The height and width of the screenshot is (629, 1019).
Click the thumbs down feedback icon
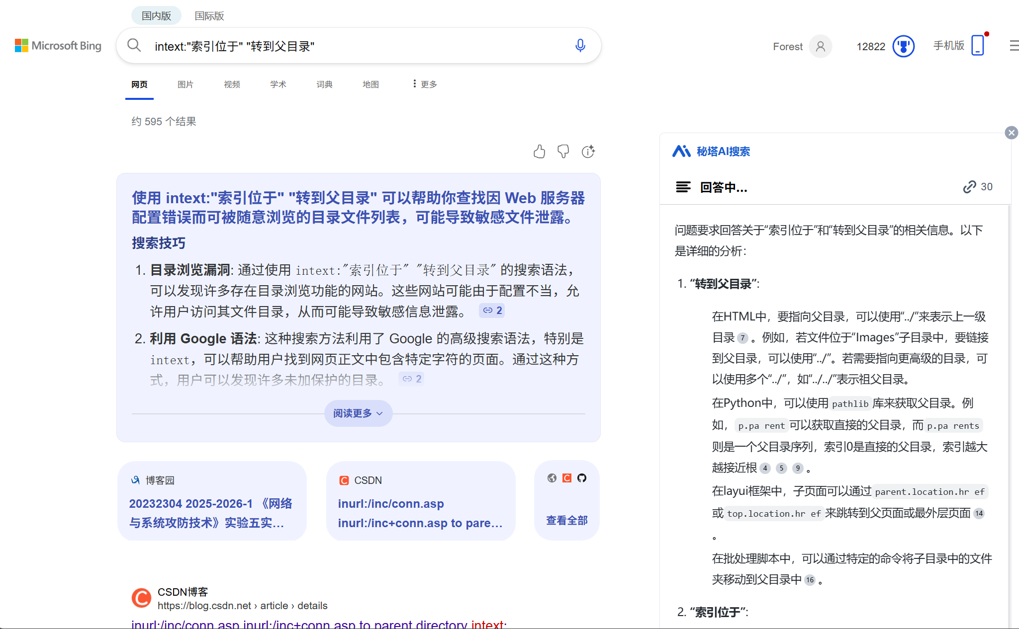click(x=563, y=152)
